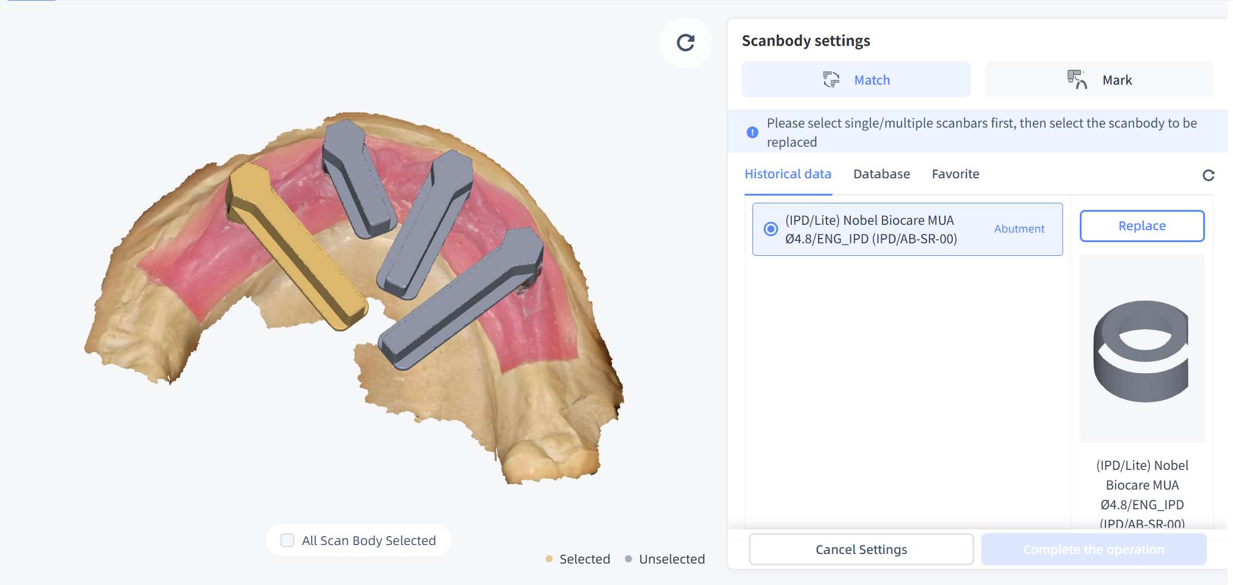Refresh the historical data scanbody list
The image size is (1233, 585).
1208,175
